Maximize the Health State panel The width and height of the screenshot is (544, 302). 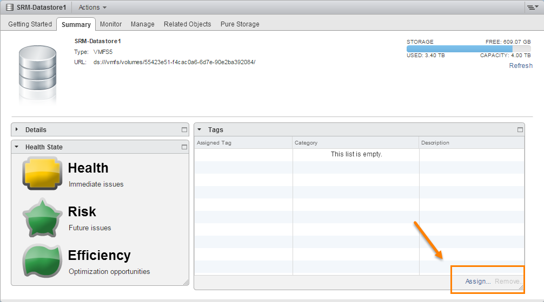[x=184, y=147]
